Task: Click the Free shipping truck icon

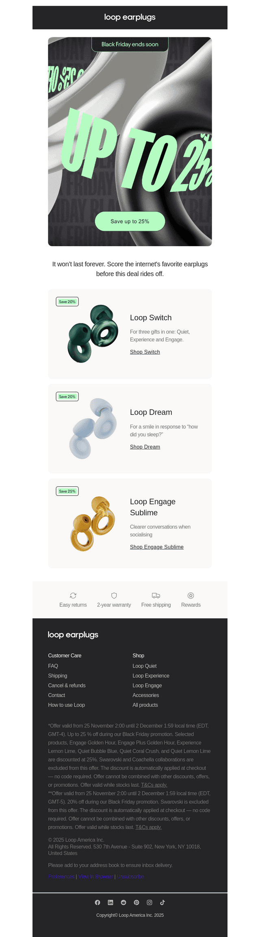Action: (x=156, y=595)
